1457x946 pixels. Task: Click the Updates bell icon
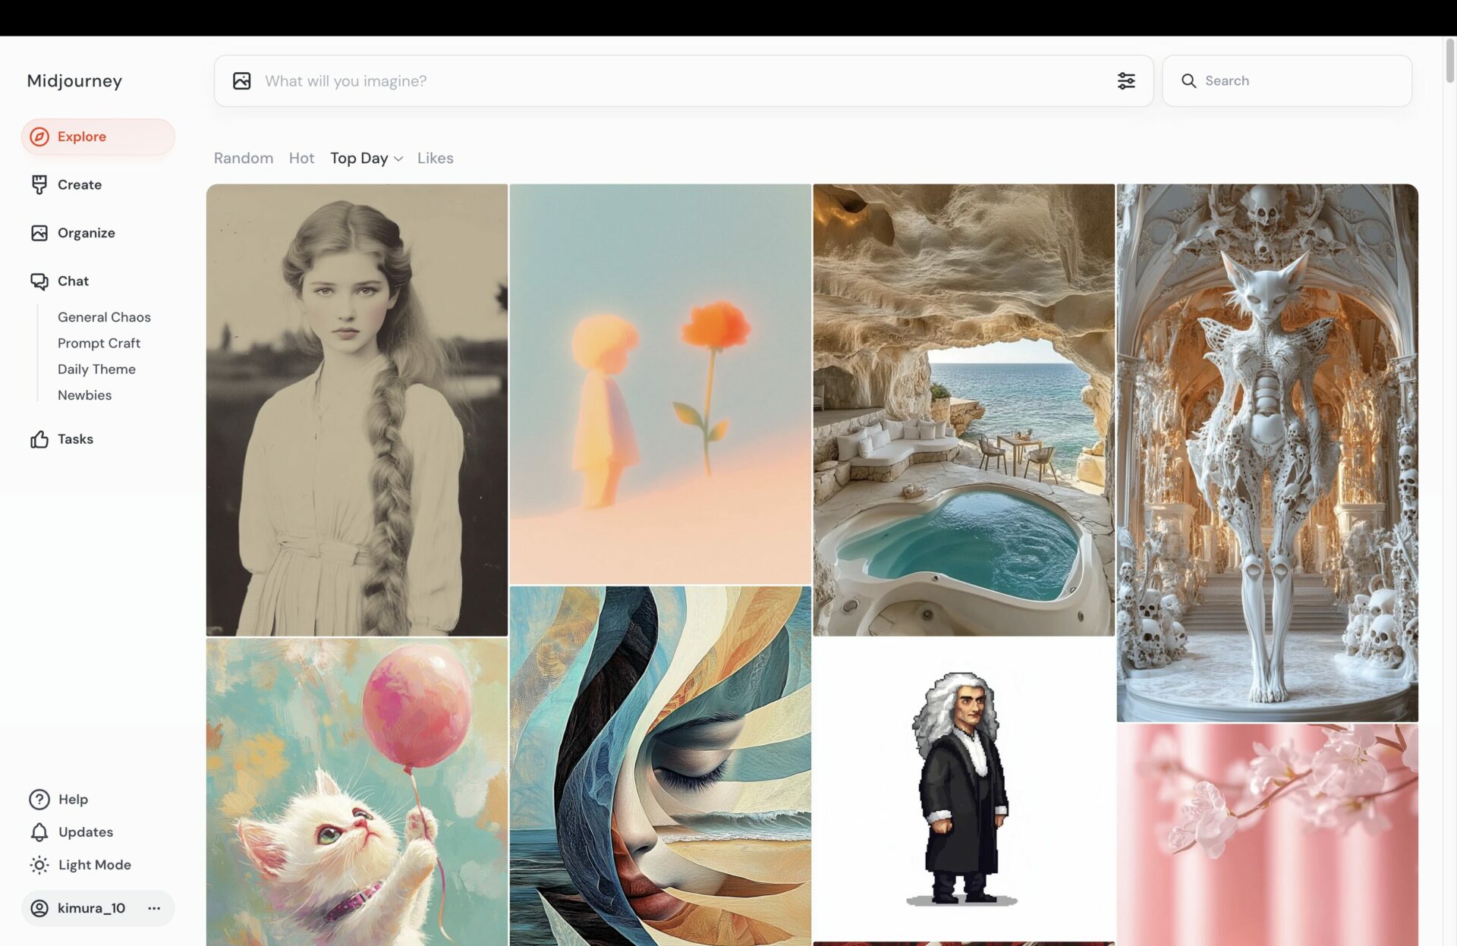tap(39, 832)
